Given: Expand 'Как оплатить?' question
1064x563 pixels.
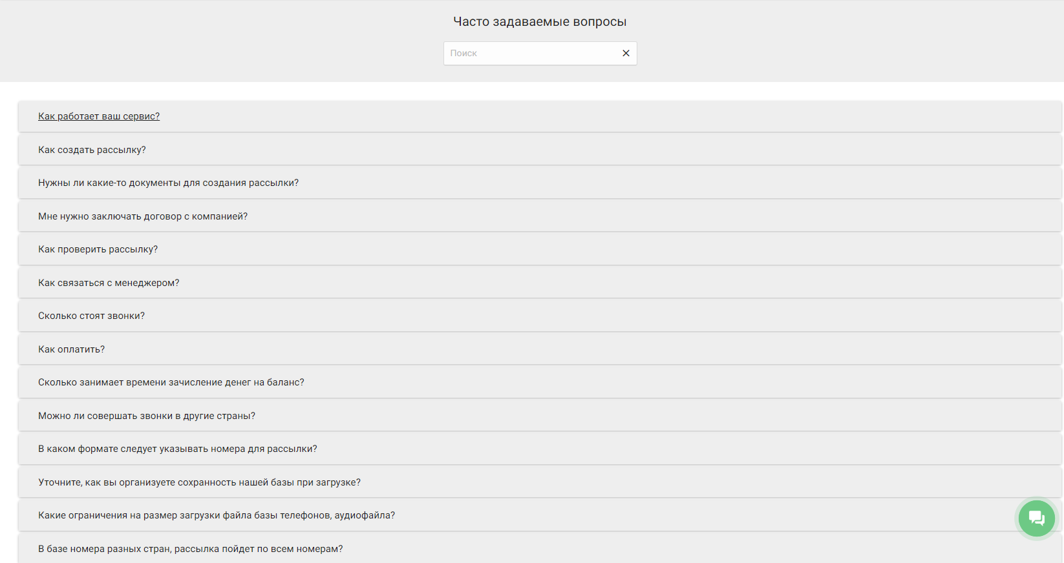Looking at the screenshot, I should [71, 349].
